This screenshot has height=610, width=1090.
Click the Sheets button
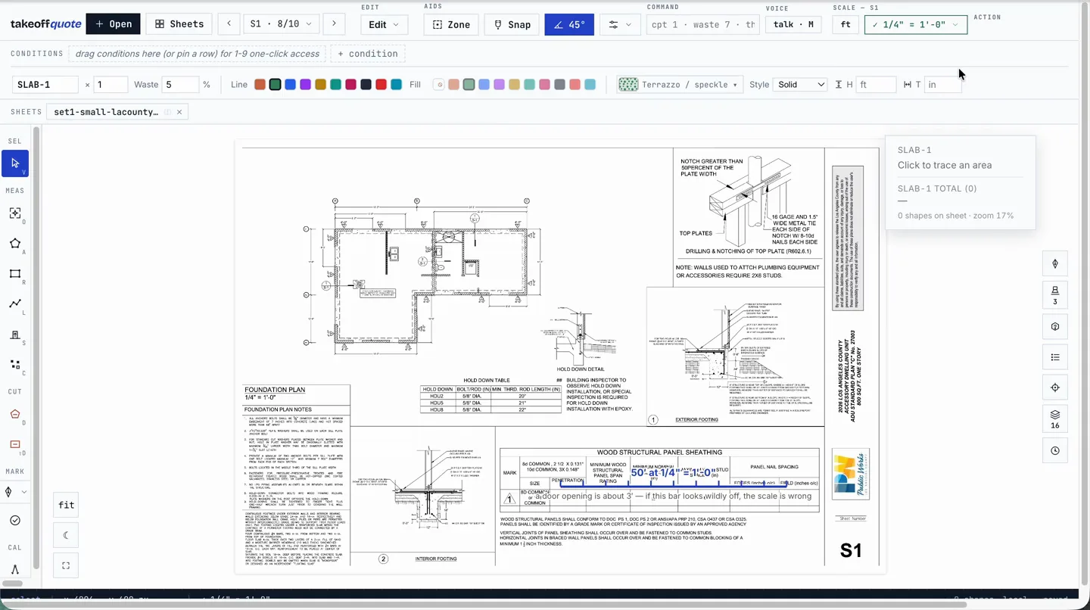[x=179, y=24]
